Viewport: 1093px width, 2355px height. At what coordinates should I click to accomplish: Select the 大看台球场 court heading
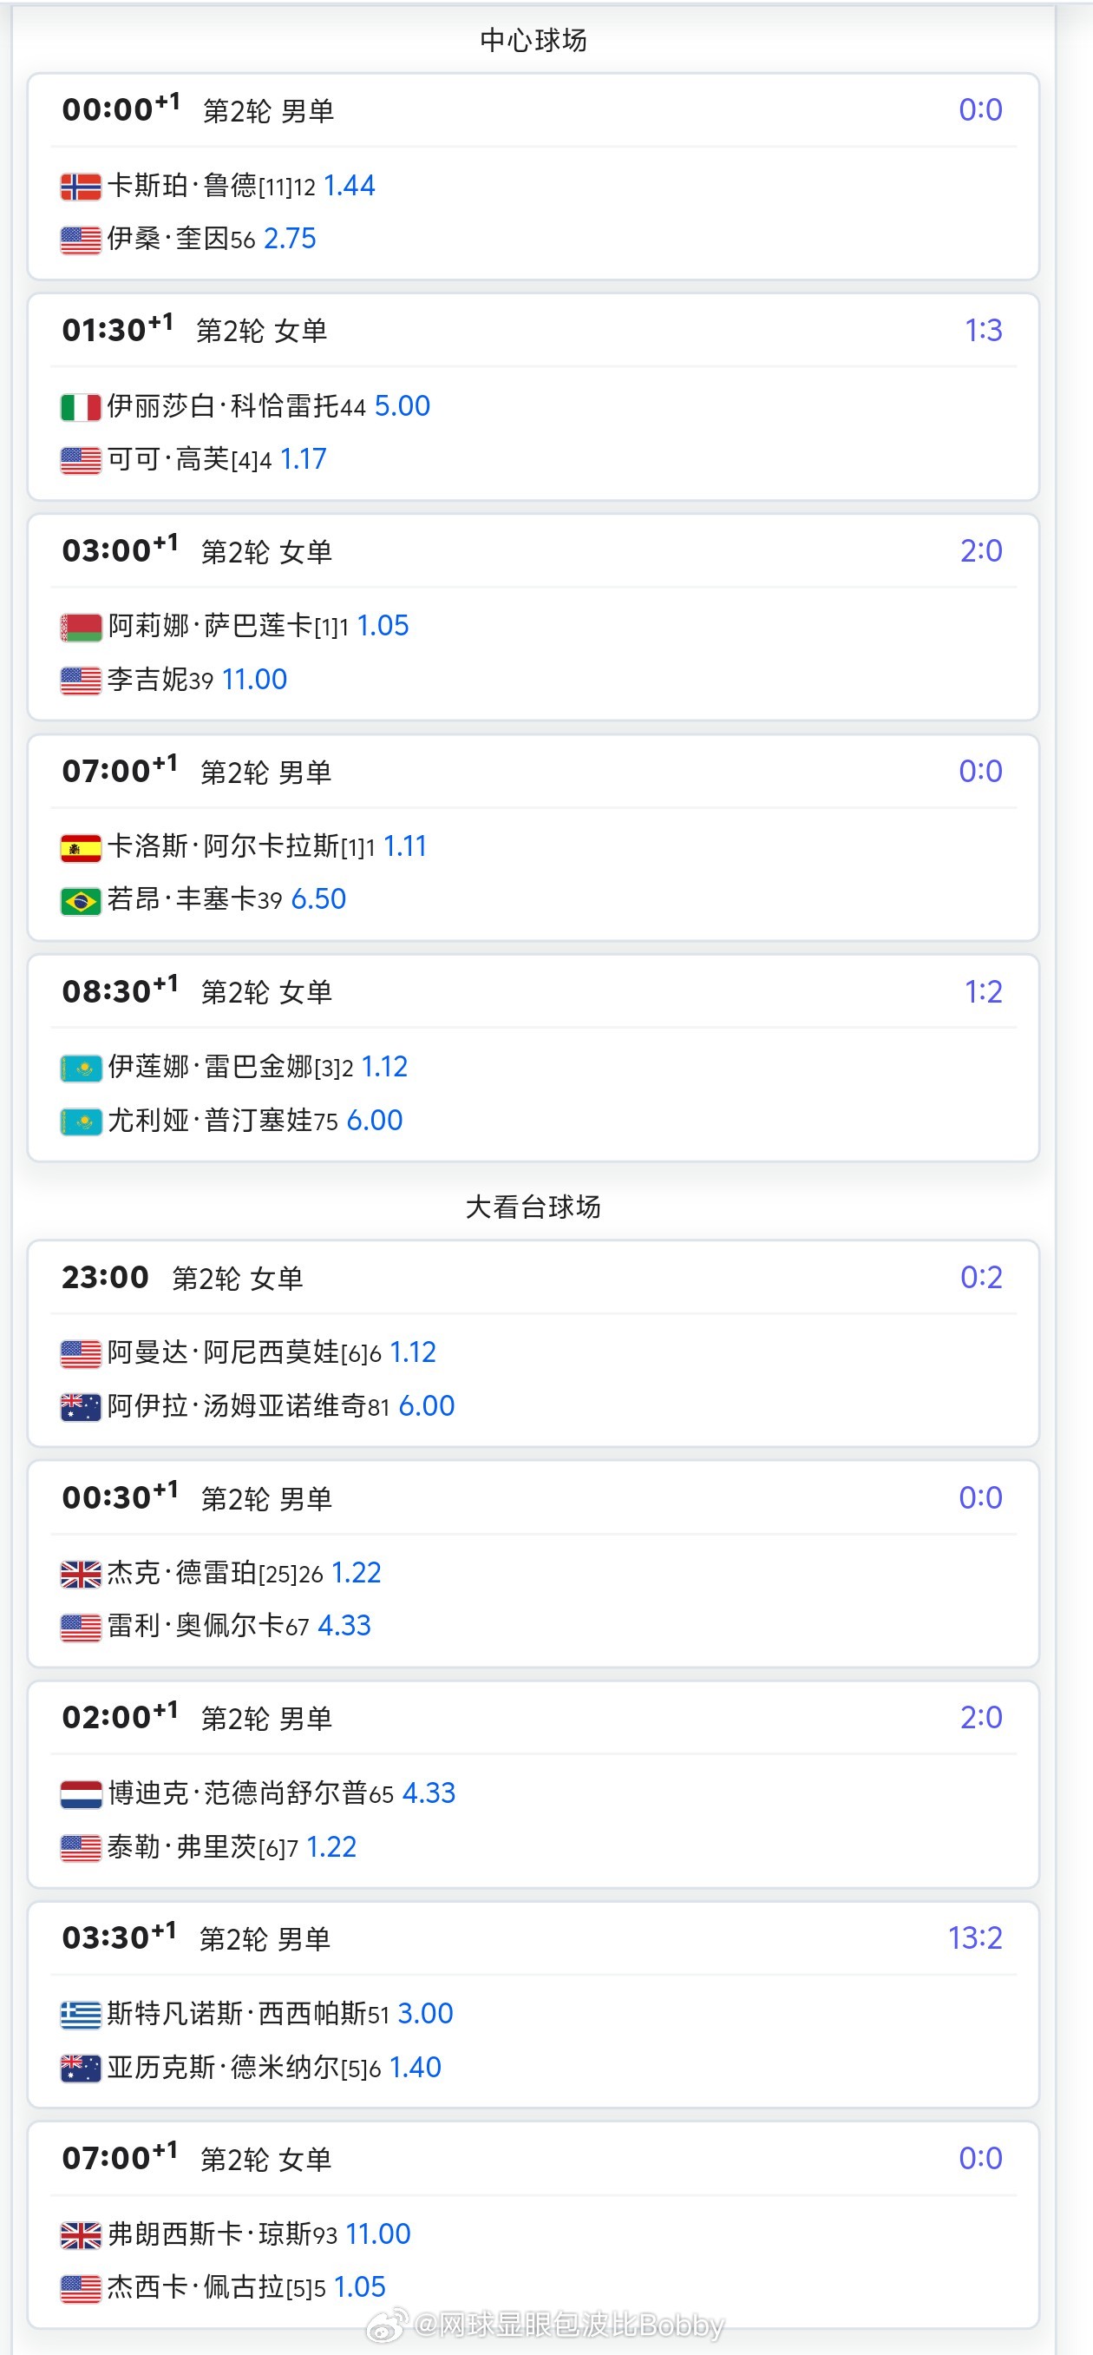pos(533,1207)
